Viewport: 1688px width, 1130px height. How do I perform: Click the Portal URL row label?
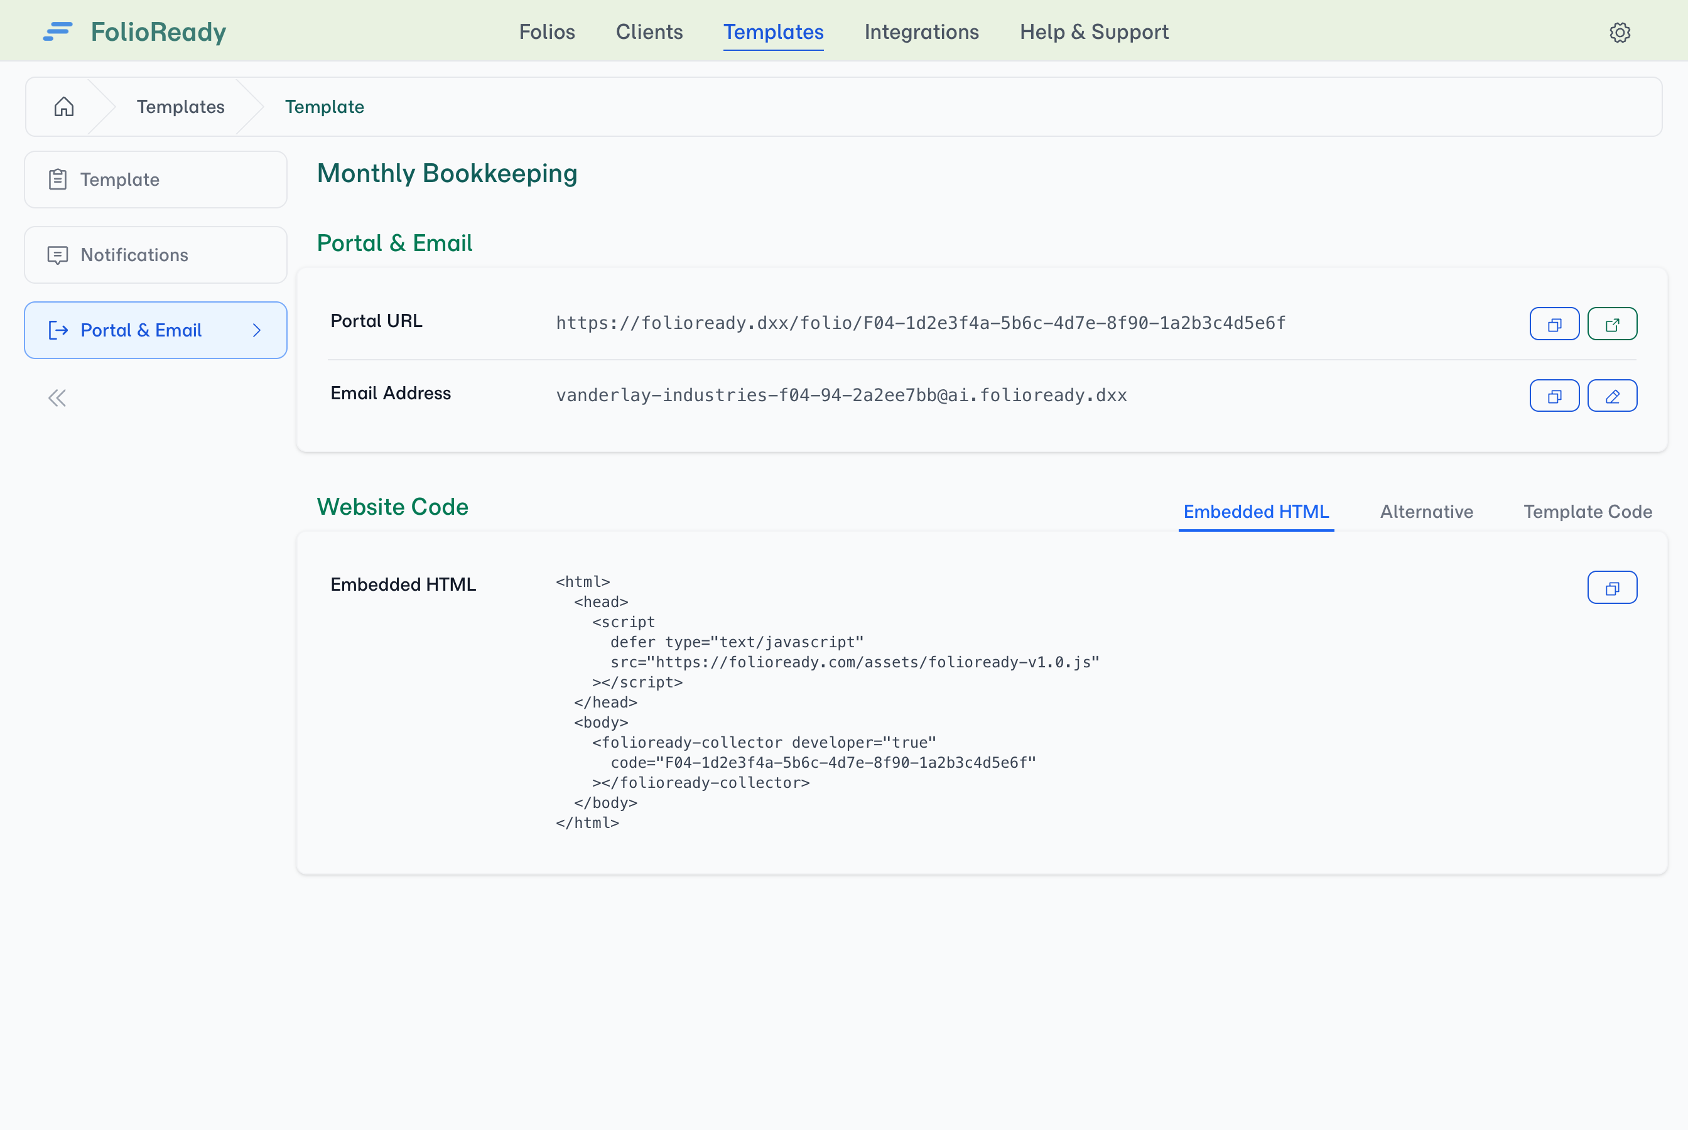[x=376, y=321]
